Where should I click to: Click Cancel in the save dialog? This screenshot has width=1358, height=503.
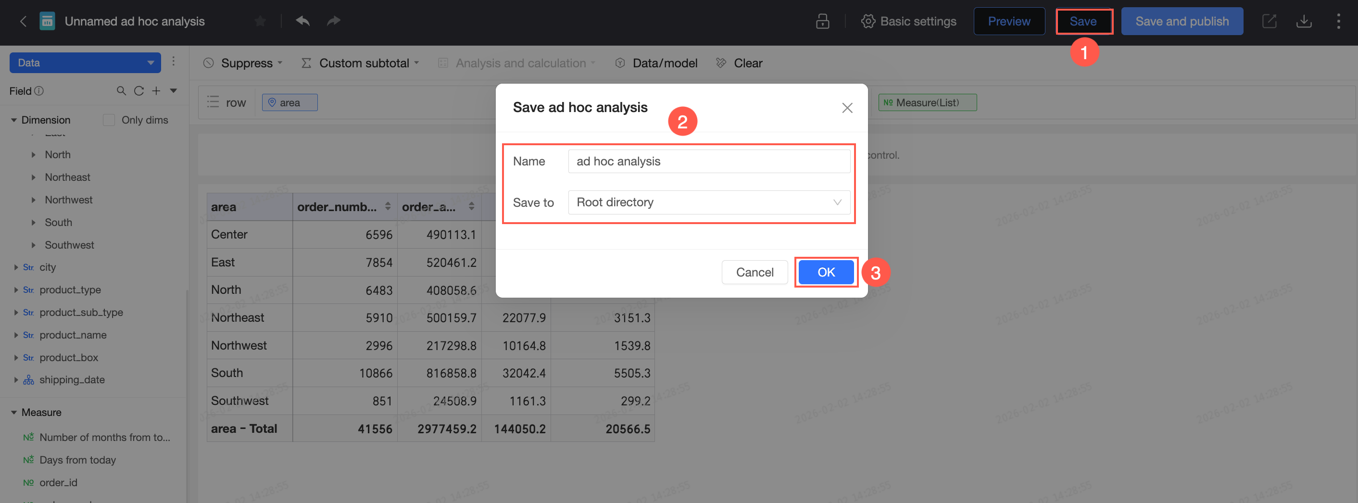[754, 272]
